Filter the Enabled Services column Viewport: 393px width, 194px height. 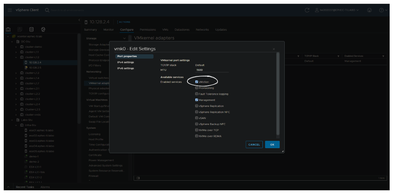383,56
